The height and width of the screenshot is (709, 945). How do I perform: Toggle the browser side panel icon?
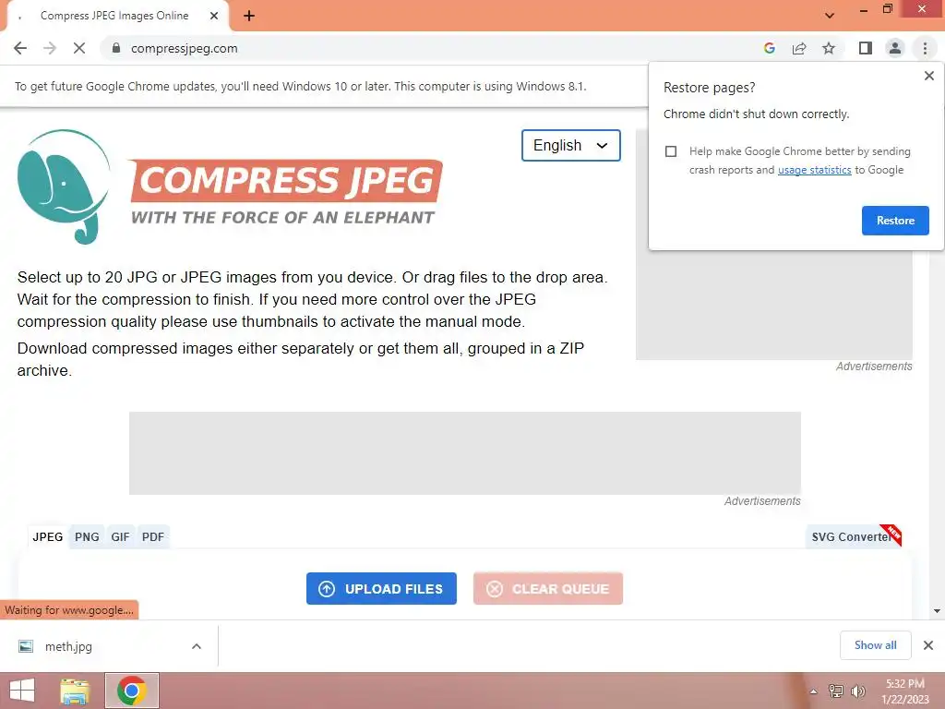[866, 48]
